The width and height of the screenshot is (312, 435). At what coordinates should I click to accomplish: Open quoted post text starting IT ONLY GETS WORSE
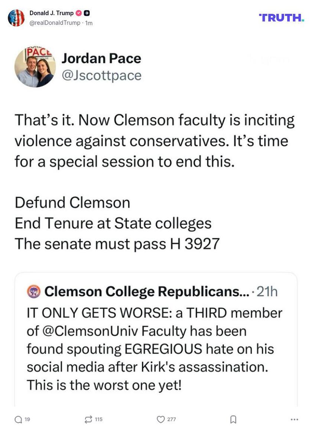point(154,349)
